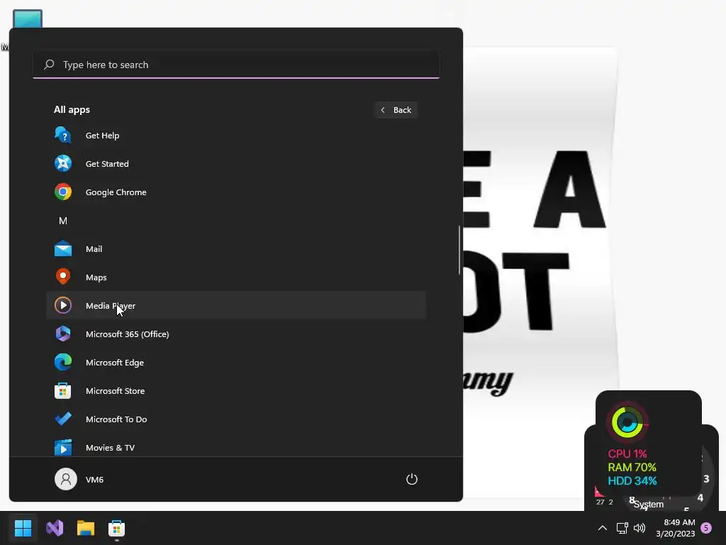Click the power button icon
Viewport: 726px width, 545px height.
[412, 479]
